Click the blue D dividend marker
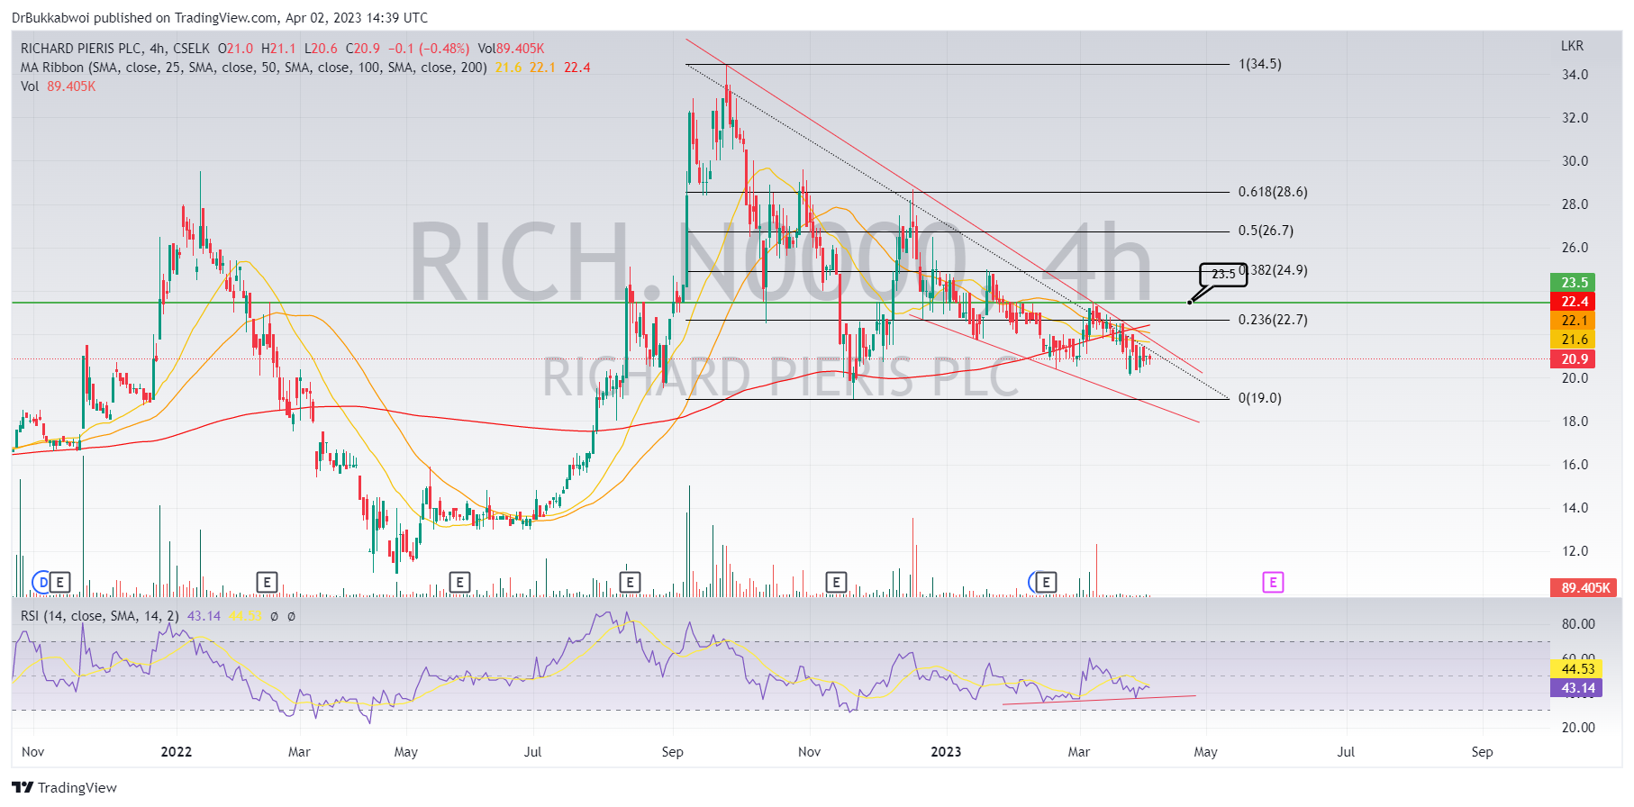The height and width of the screenshot is (807, 1634). point(41,583)
